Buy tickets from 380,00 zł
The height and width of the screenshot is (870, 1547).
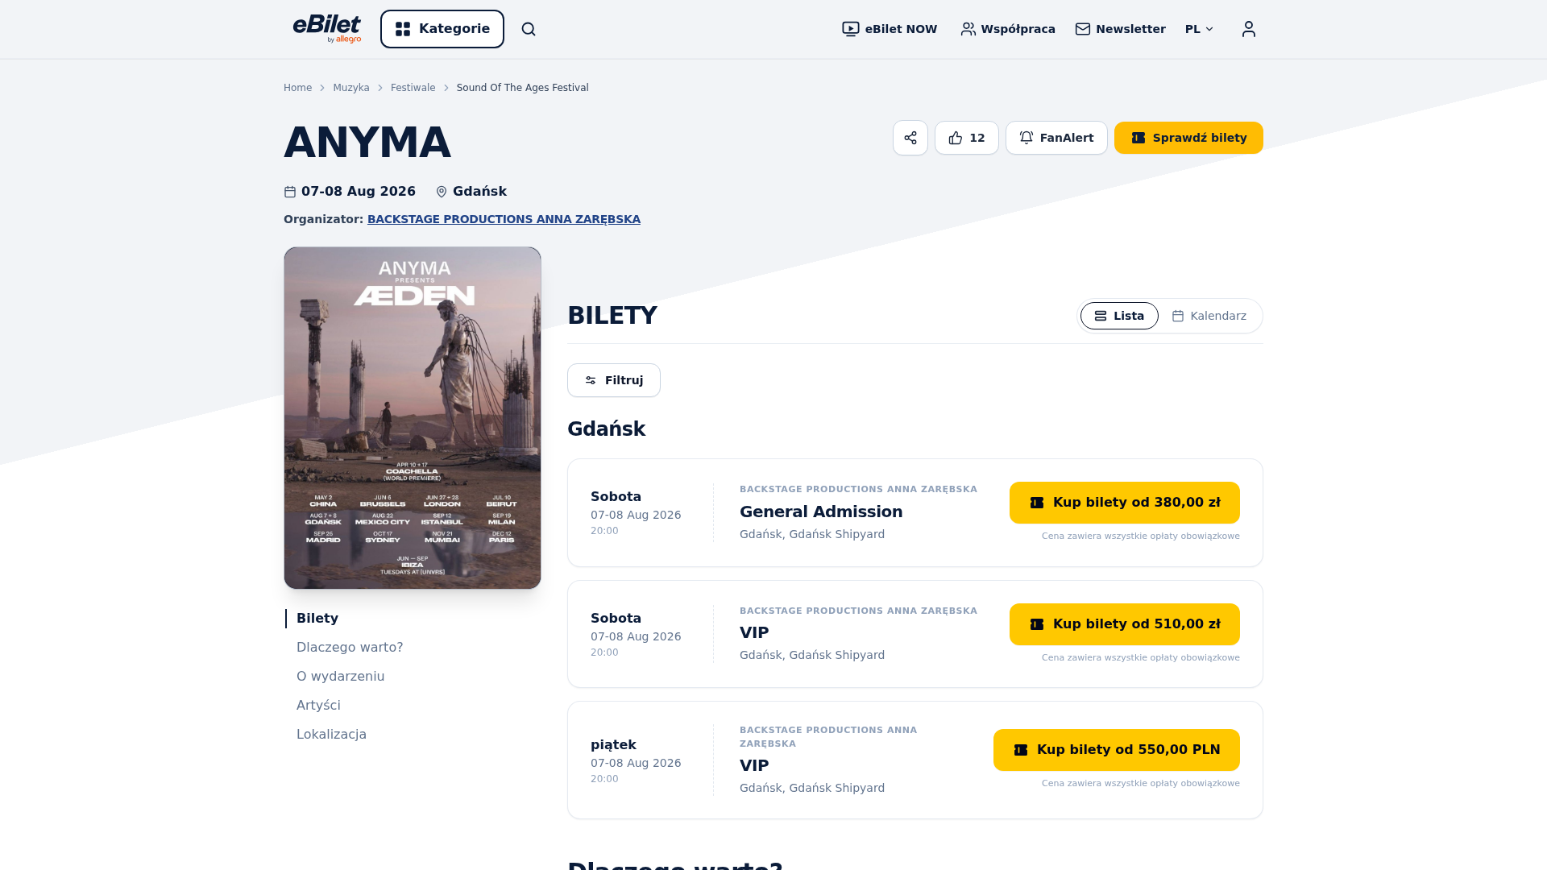(1125, 503)
